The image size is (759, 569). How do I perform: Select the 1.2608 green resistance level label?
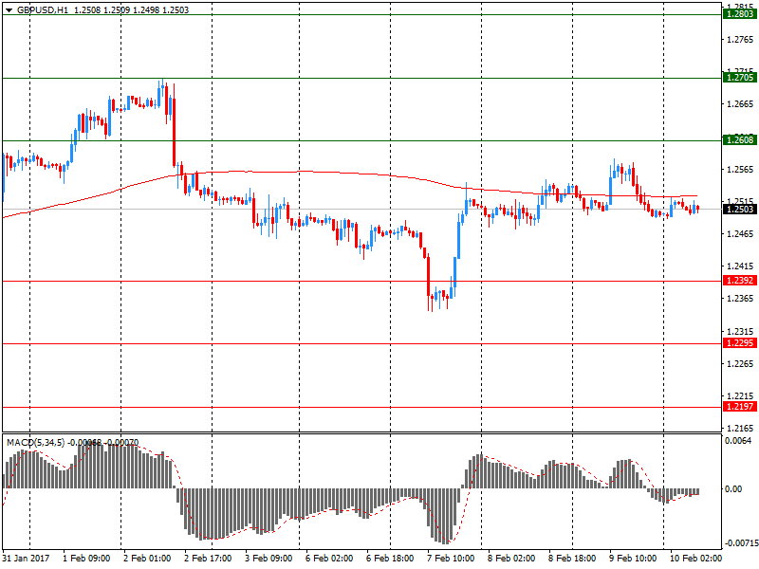coord(740,140)
